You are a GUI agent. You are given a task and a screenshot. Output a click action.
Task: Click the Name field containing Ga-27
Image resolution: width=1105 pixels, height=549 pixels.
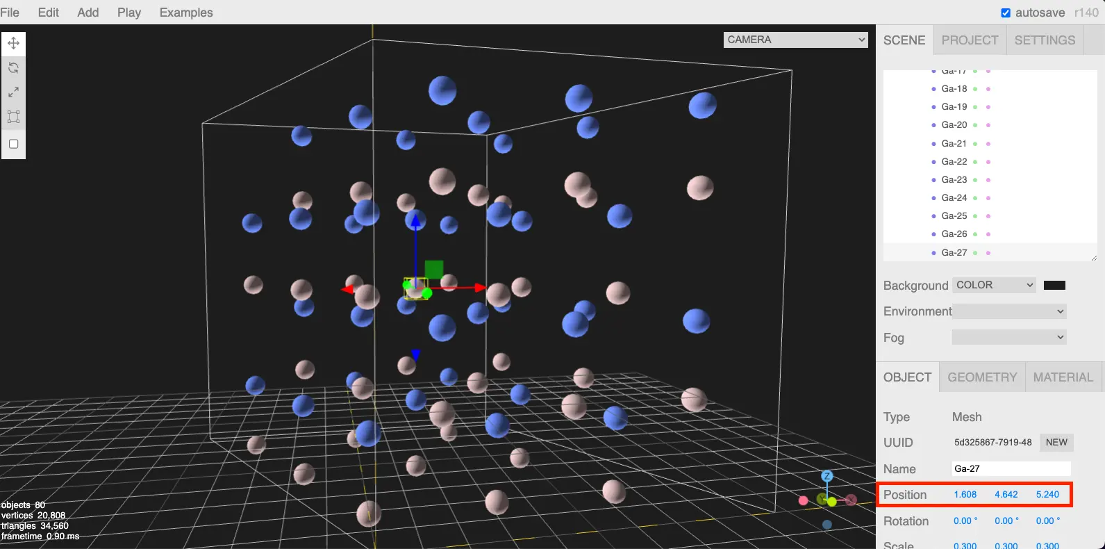tap(1011, 468)
